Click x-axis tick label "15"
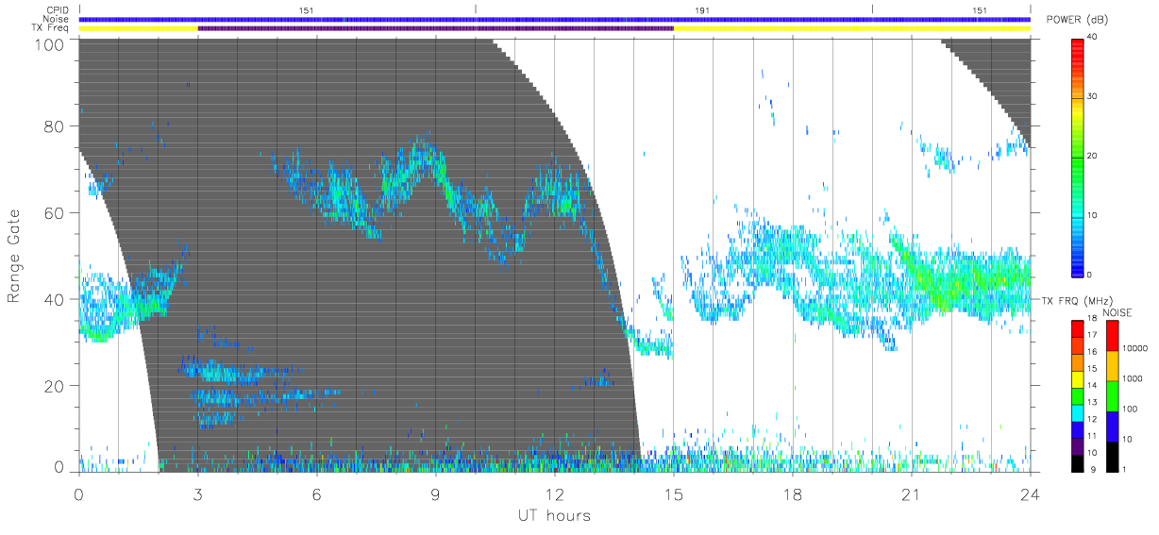Screen dimensions: 1159x535 pyautogui.click(x=674, y=493)
